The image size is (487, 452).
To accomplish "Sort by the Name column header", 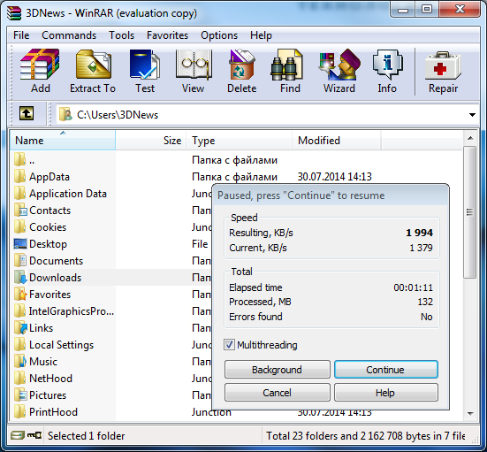I will click(x=63, y=141).
